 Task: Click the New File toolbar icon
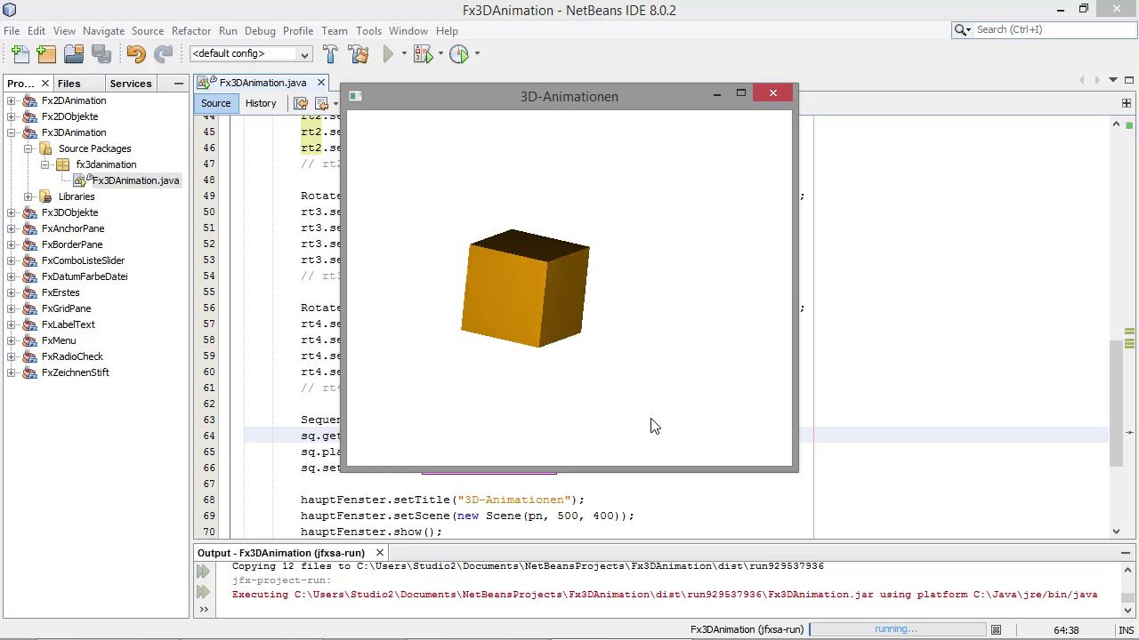tap(20, 54)
